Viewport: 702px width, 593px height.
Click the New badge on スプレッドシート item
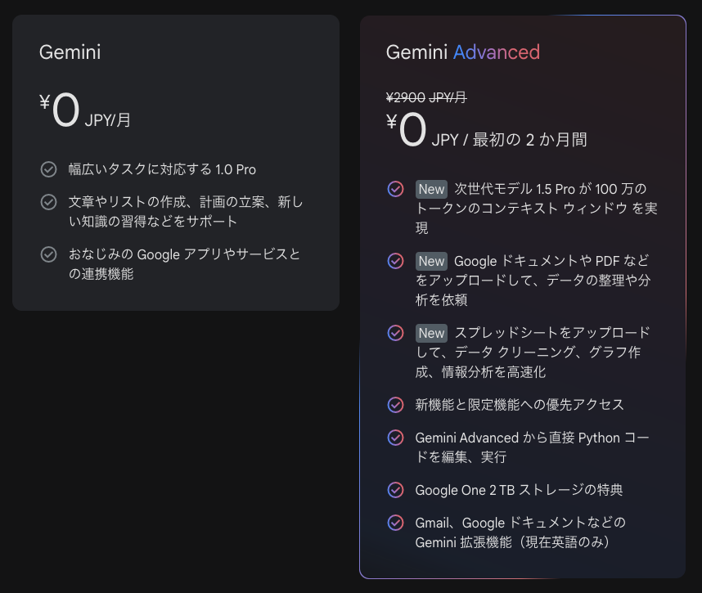pyautogui.click(x=431, y=333)
